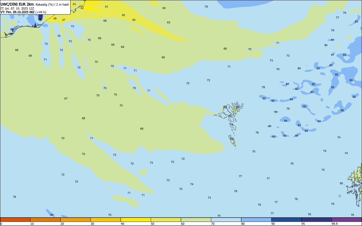This screenshot has height=226, width=362.
Task: Click the '89' humidity value
Action: (x=351, y=80)
